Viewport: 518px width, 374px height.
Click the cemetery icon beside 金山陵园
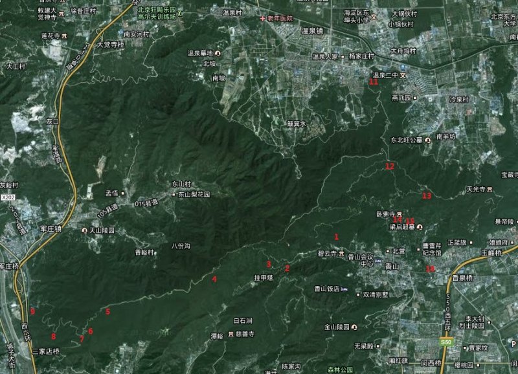click(354, 327)
